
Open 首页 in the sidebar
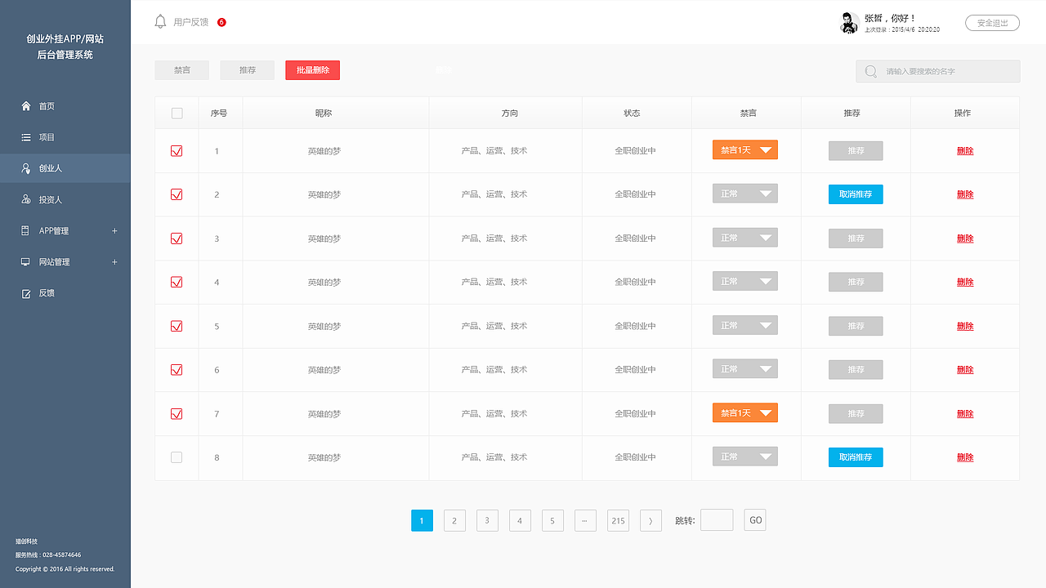coord(47,106)
